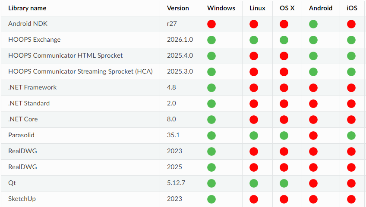Viewport: 366px width, 207px height.
Task: Click the Version column header
Action: (x=178, y=8)
